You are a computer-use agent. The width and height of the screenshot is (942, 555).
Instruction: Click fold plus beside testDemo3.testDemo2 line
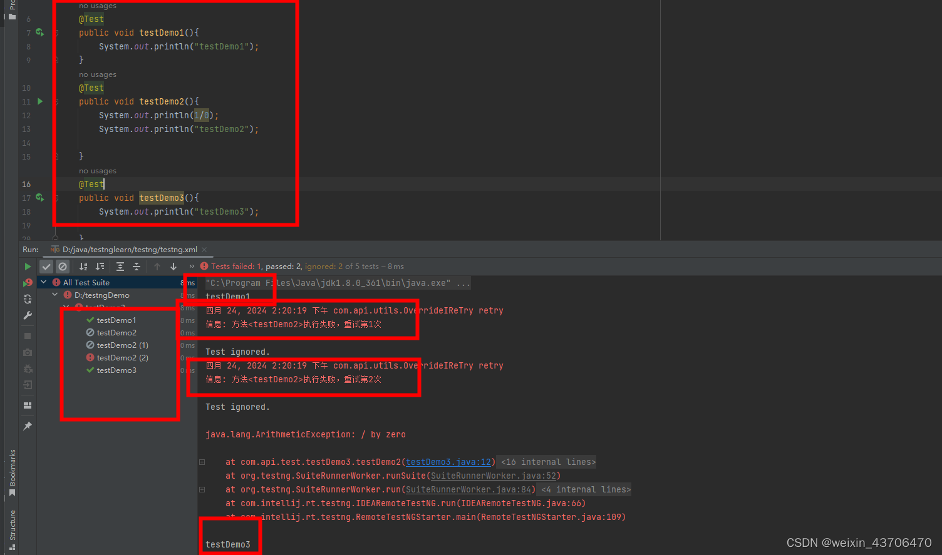(x=202, y=462)
